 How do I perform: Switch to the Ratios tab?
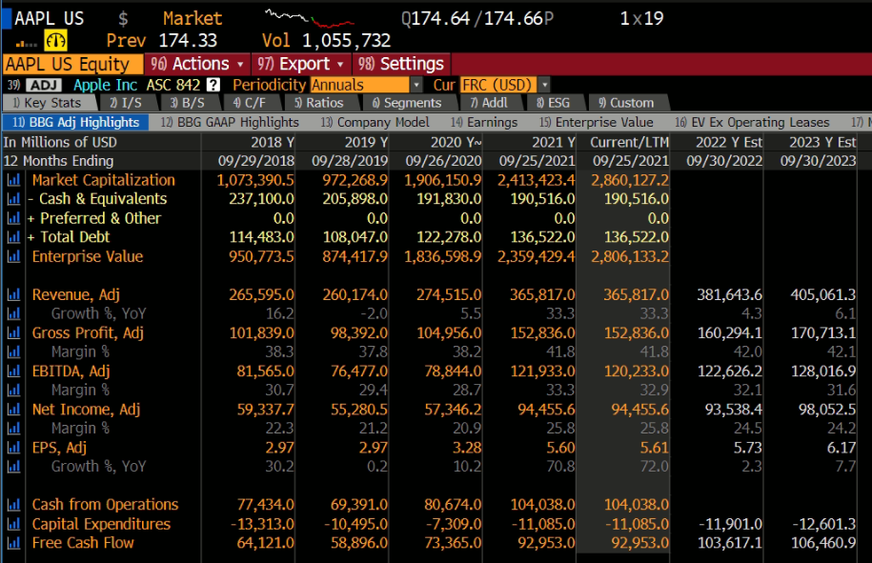click(x=318, y=103)
